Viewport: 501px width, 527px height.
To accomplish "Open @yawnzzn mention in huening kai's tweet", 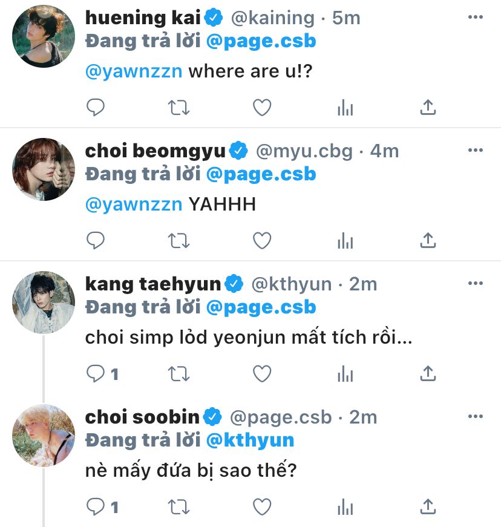I will [134, 72].
